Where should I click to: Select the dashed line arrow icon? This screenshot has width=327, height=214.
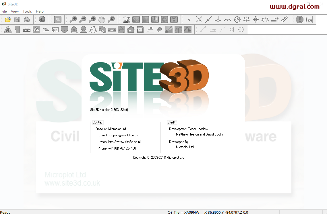point(222,29)
